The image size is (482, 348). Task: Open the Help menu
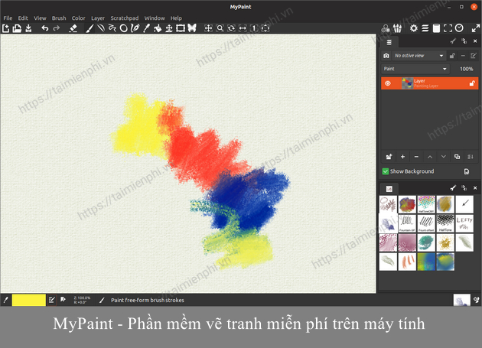pyautogui.click(x=176, y=18)
